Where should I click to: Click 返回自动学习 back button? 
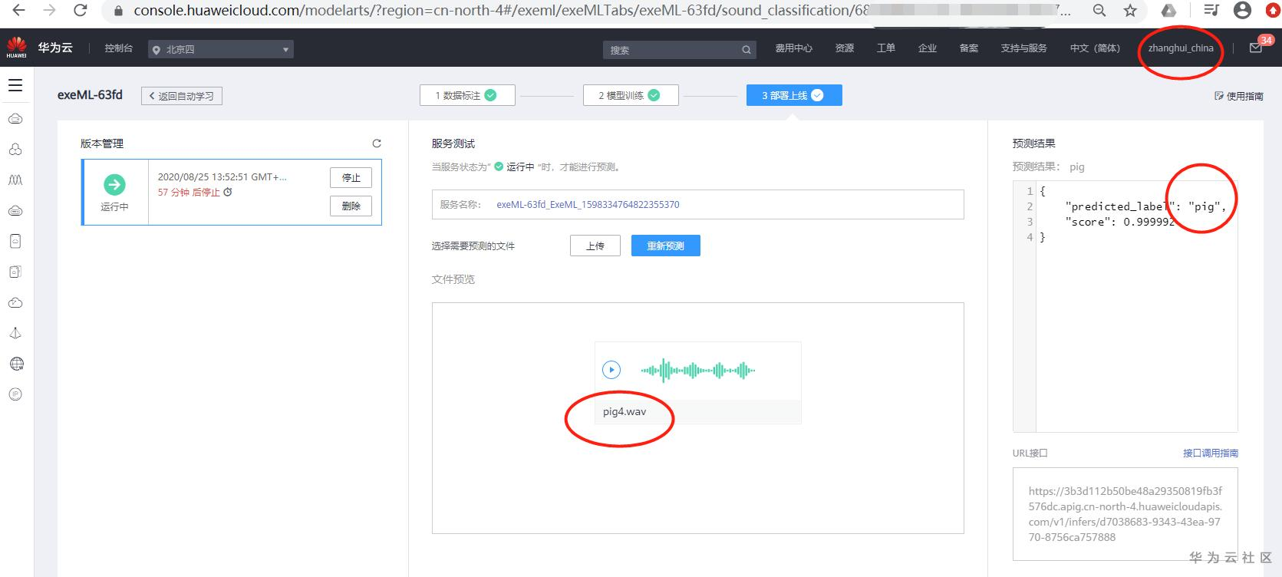point(182,96)
